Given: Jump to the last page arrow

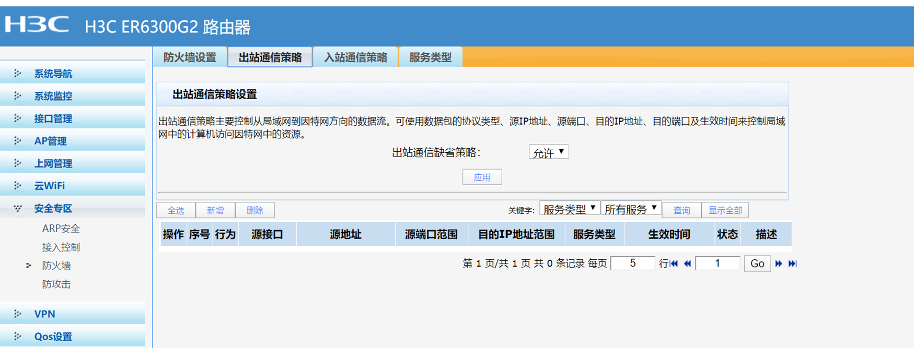Looking at the screenshot, I should click(x=793, y=263).
